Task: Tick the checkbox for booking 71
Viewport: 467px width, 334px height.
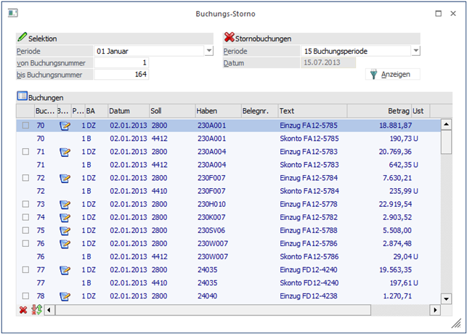Action: [26, 152]
